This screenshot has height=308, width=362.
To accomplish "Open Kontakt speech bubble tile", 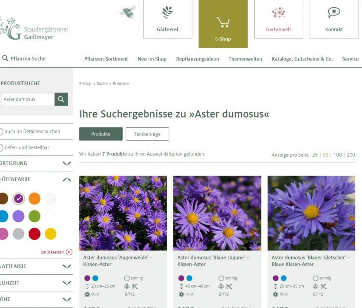I will click(334, 19).
